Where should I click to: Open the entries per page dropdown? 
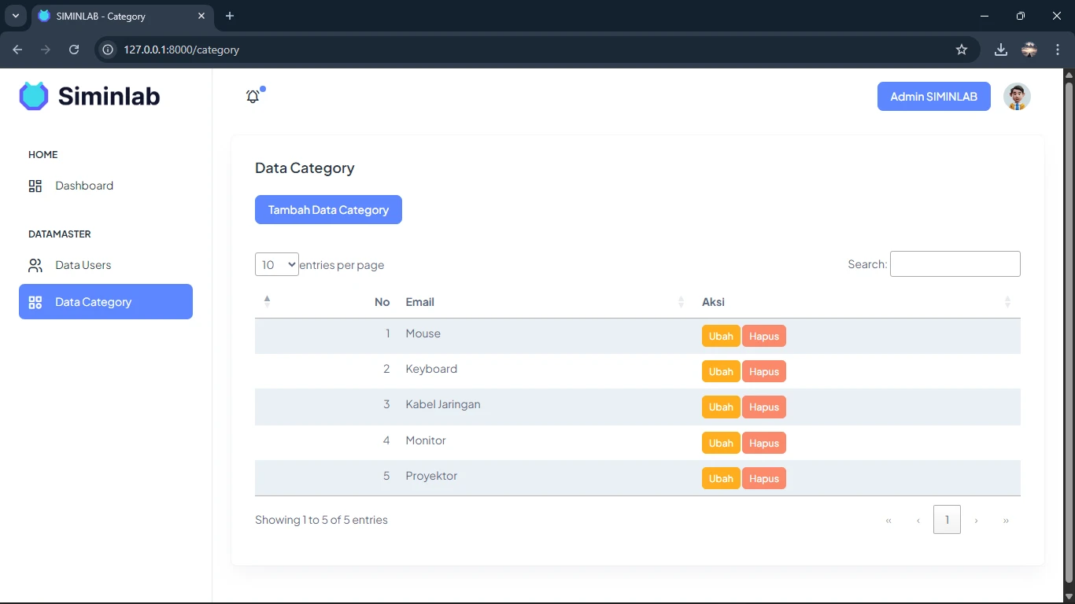point(276,264)
